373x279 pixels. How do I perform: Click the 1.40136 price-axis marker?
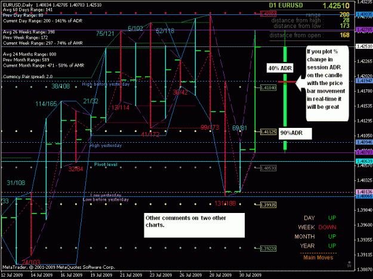(x=364, y=192)
